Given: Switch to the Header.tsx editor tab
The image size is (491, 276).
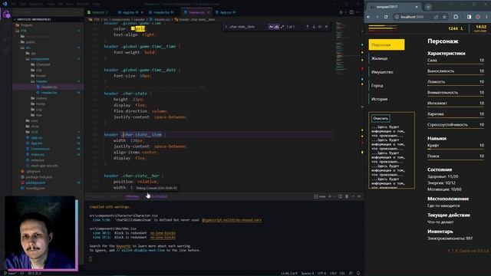Looking at the screenshot, I should tap(161, 12).
